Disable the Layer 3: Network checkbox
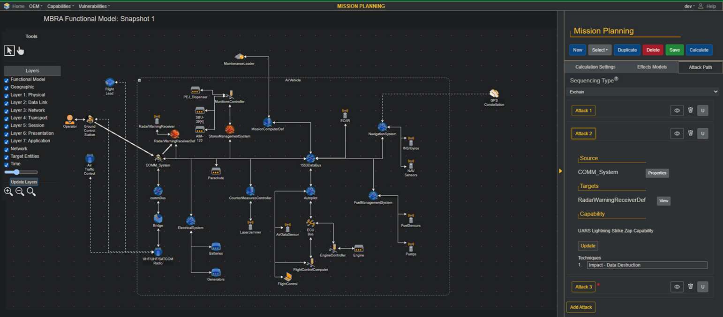723x317 pixels. click(x=7, y=111)
